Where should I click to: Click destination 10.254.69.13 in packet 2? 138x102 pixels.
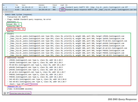[44, 10]
